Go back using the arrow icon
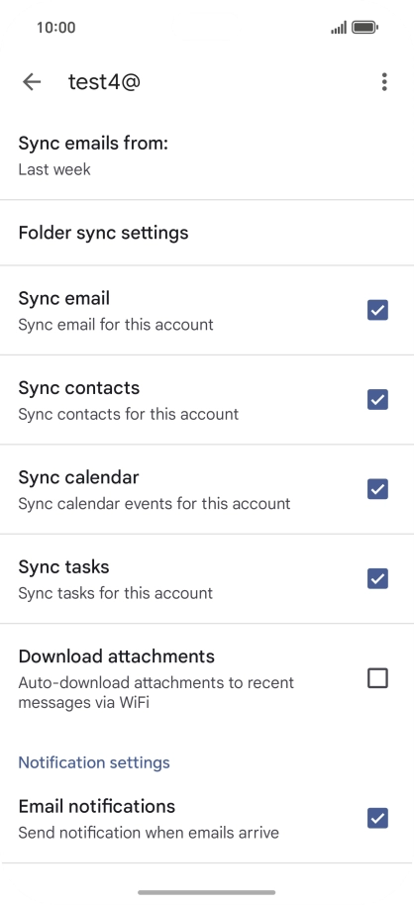The image size is (414, 905). pos(32,82)
